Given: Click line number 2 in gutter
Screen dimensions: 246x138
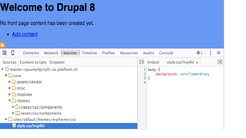Looking at the screenshot, I should coord(145,74).
